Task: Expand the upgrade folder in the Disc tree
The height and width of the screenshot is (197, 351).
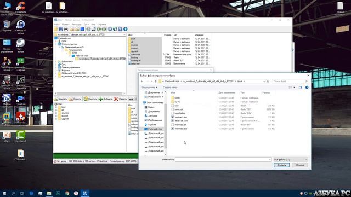Action: pyautogui.click(x=56, y=119)
